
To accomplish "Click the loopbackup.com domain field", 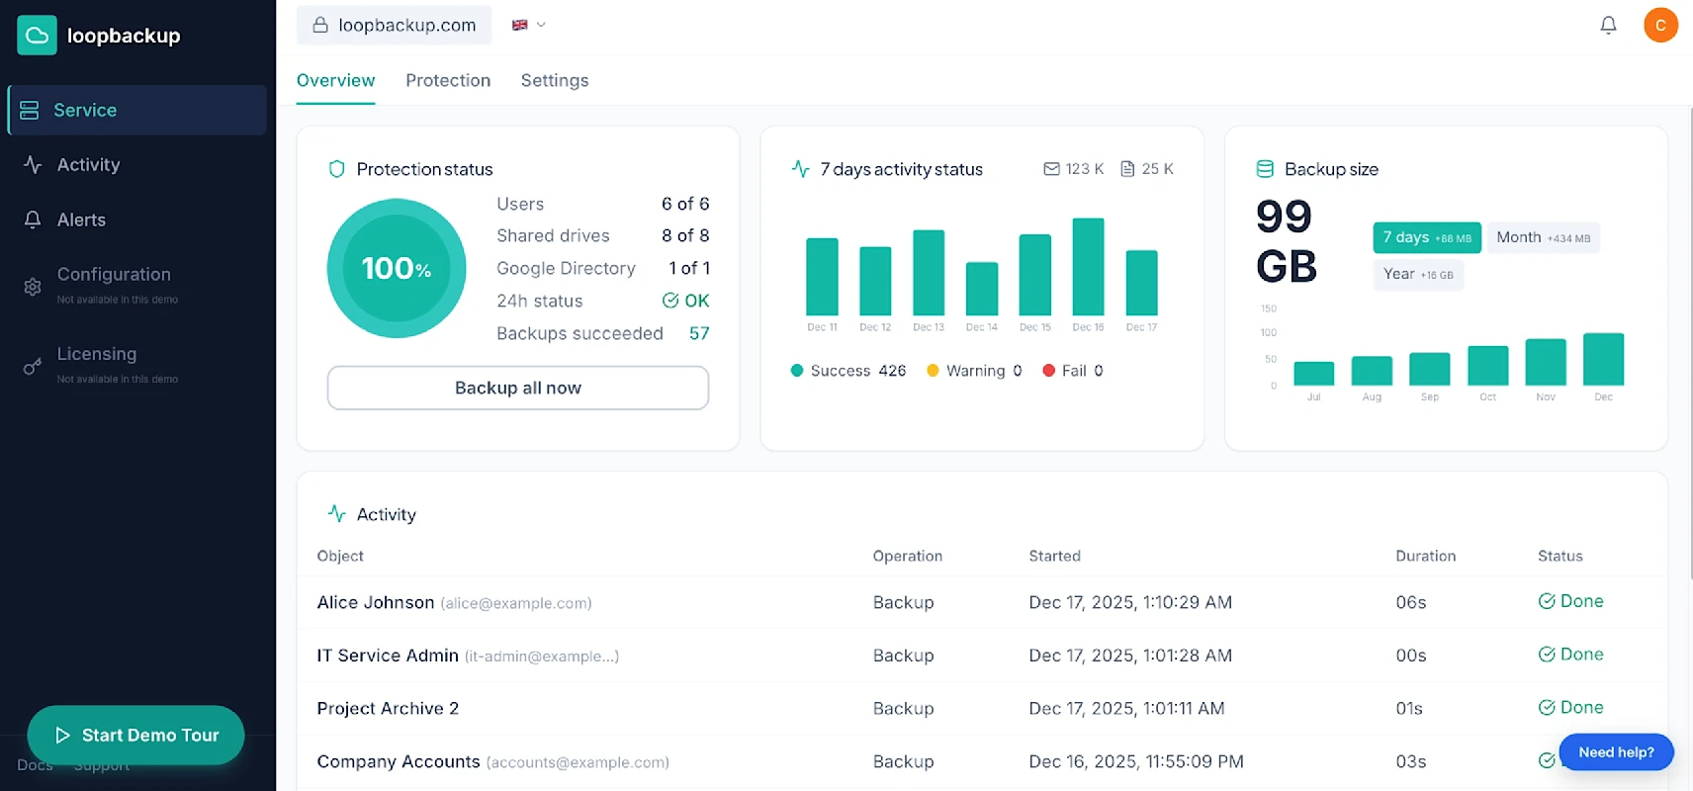I will point(394,25).
